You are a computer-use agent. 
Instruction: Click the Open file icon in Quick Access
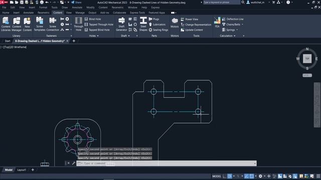pos(17,2)
